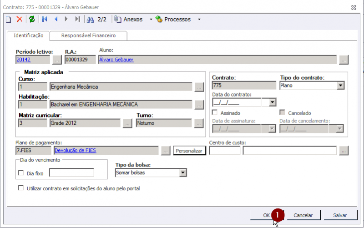Expand the Tipo da bolsa dropdown

coord(183,172)
